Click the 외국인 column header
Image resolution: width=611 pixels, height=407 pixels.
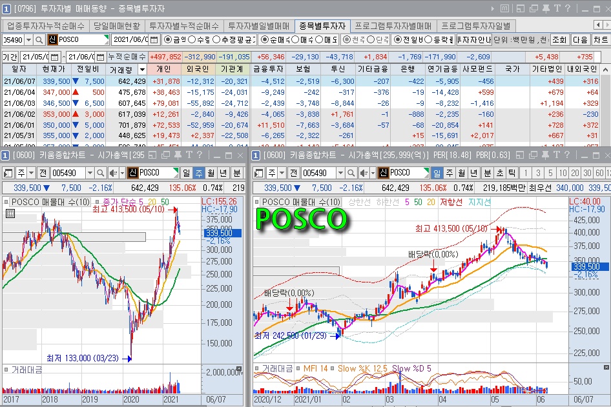(198, 69)
